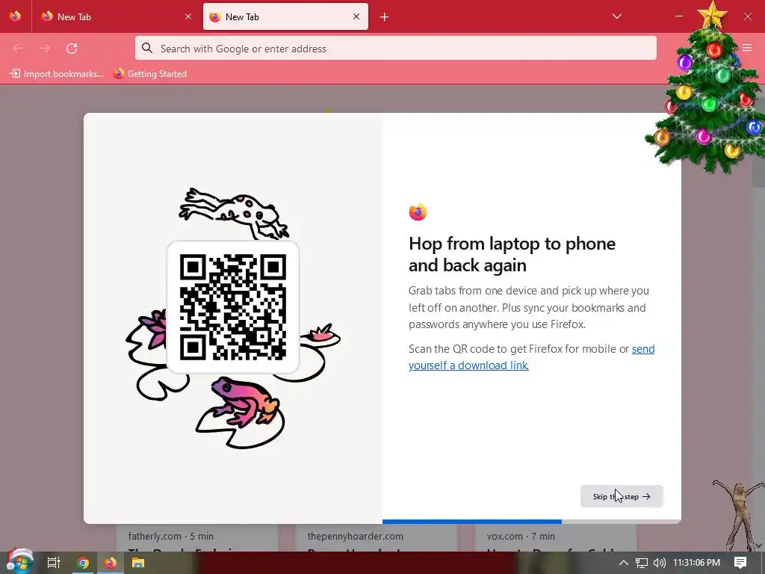Open fatherly.com article card
765x574 pixels.
pyautogui.click(x=197, y=538)
